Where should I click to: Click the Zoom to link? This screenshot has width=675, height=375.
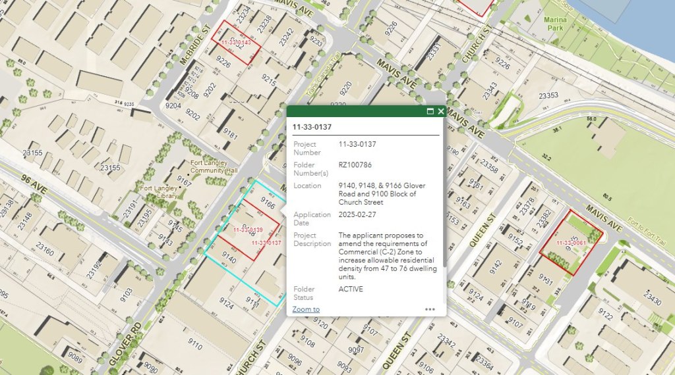[306, 309]
